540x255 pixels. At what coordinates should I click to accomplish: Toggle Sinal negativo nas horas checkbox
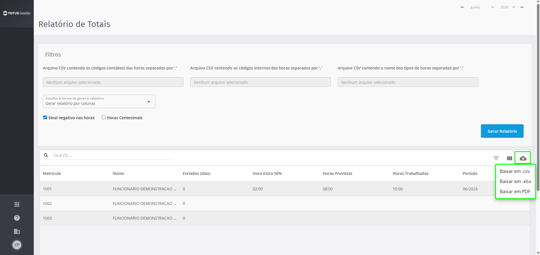pos(45,118)
